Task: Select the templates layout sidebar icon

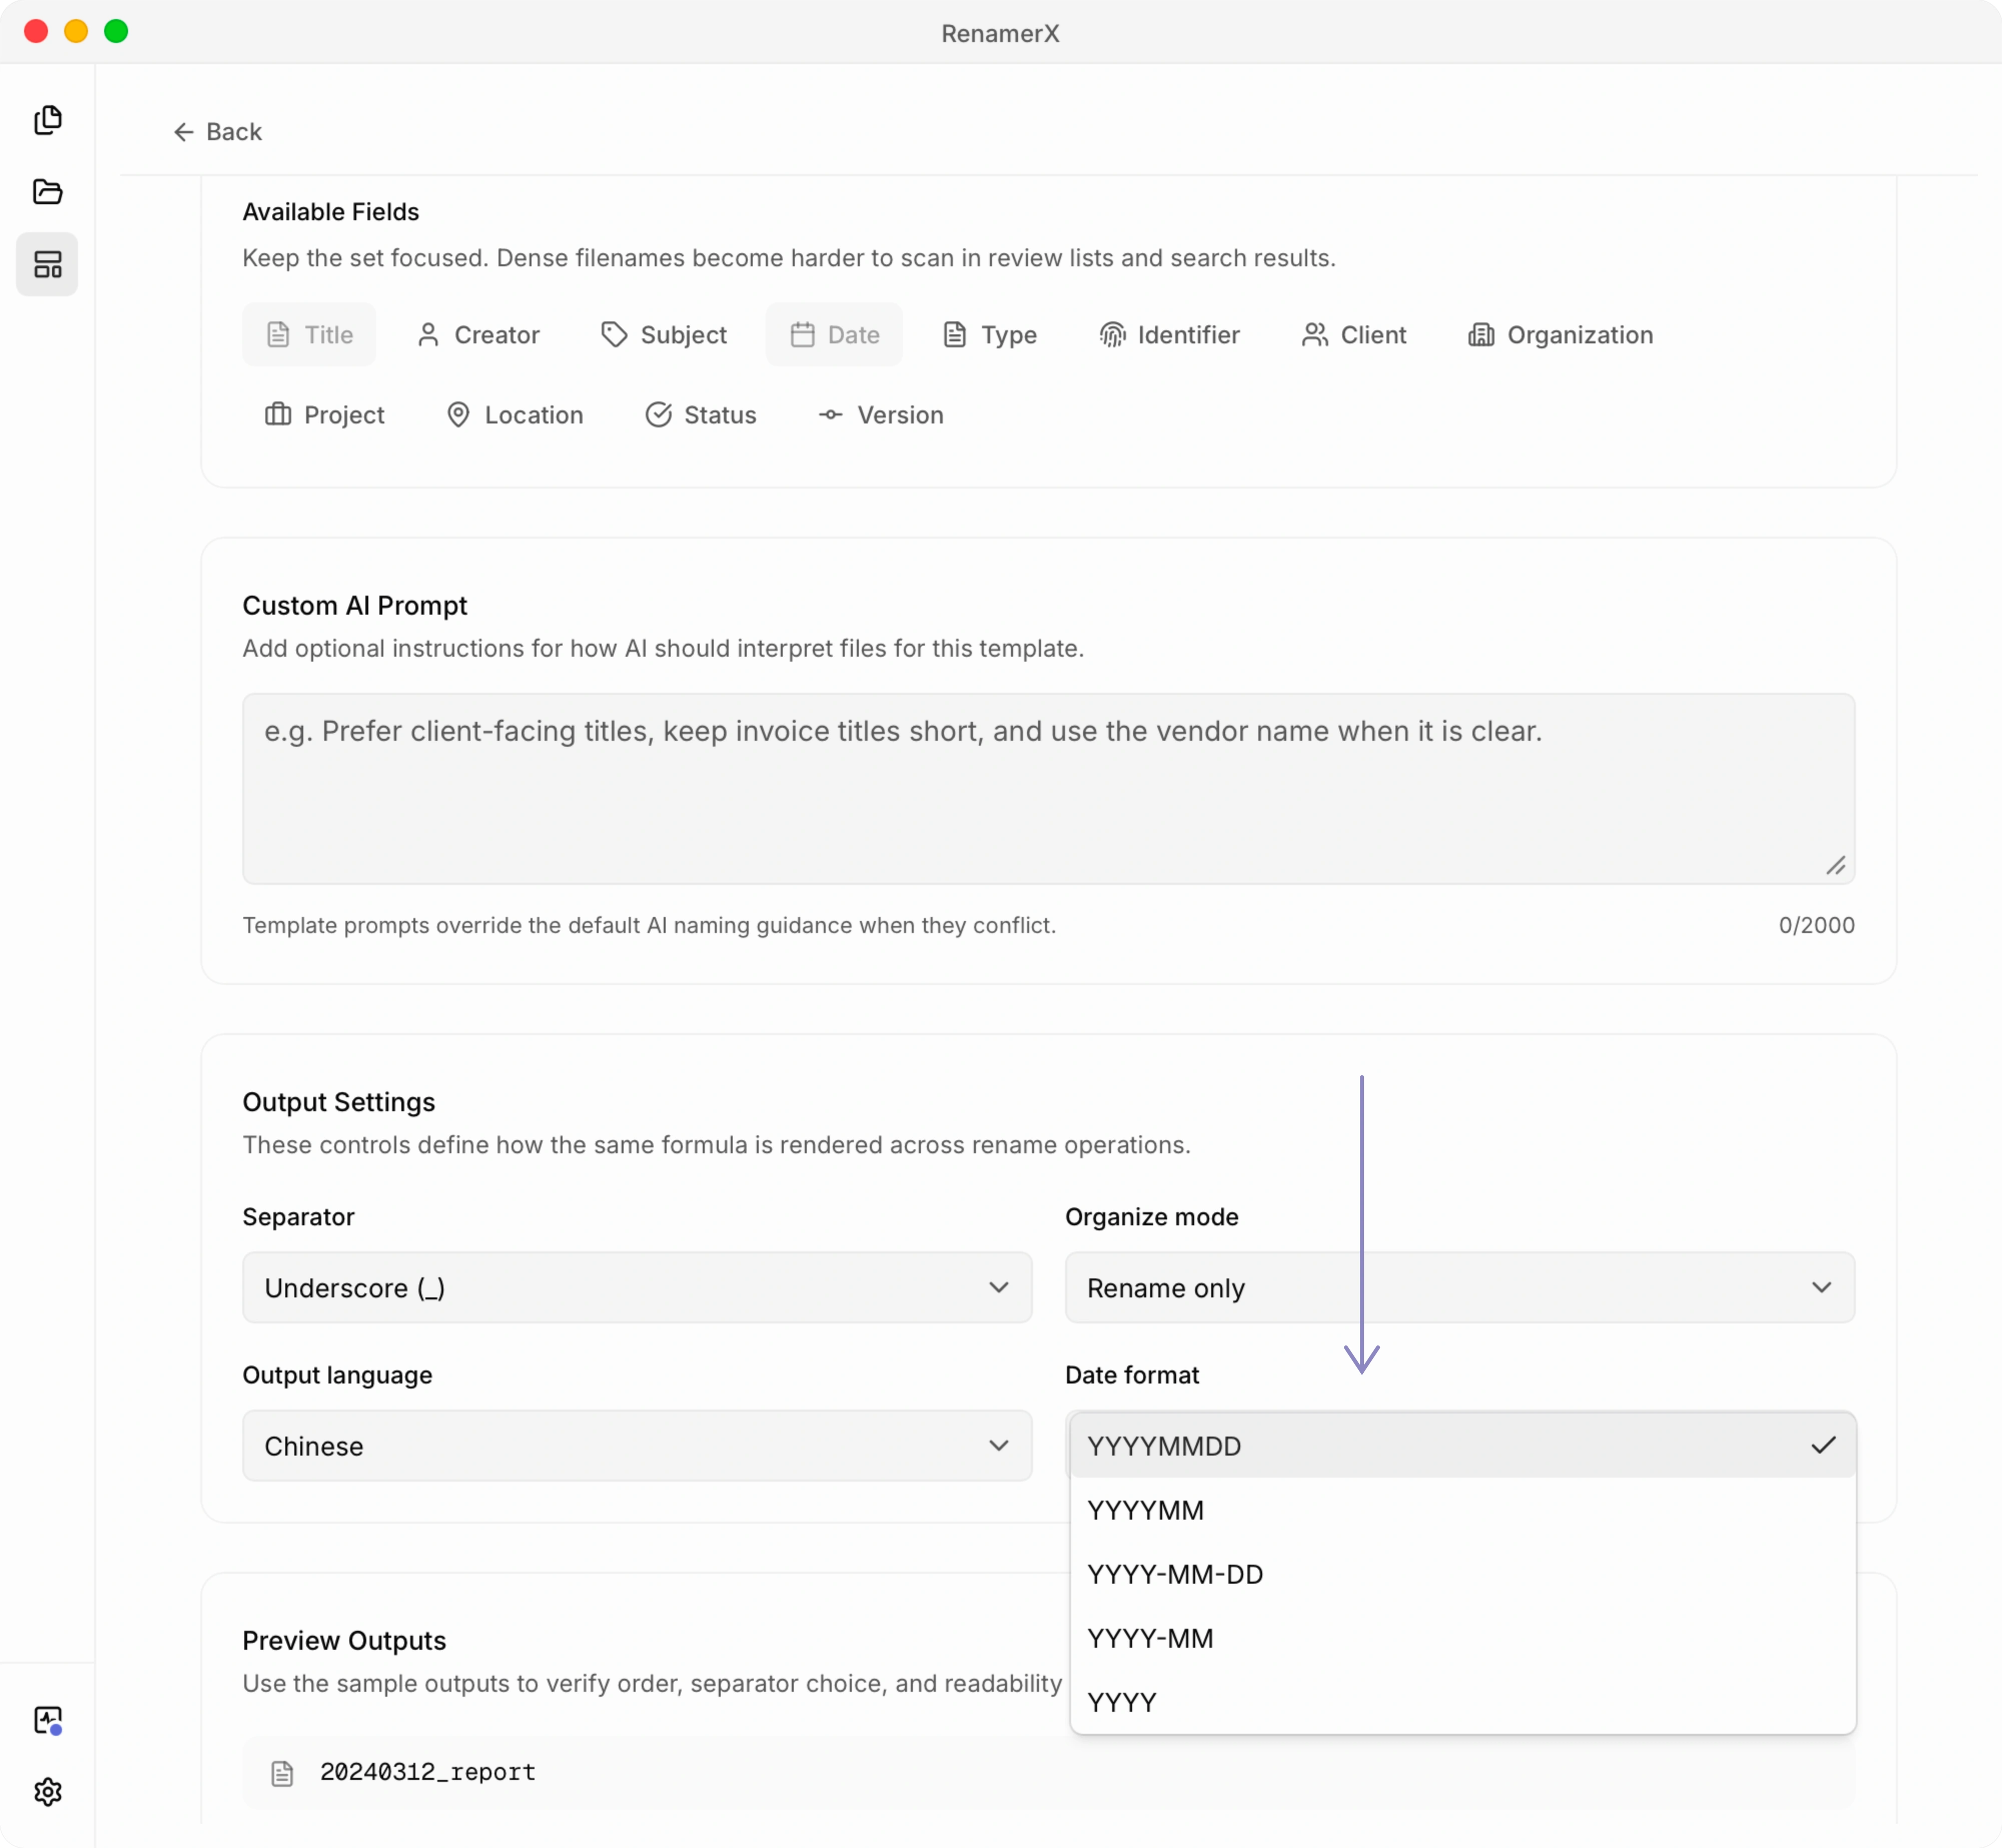Action: coord(47,264)
